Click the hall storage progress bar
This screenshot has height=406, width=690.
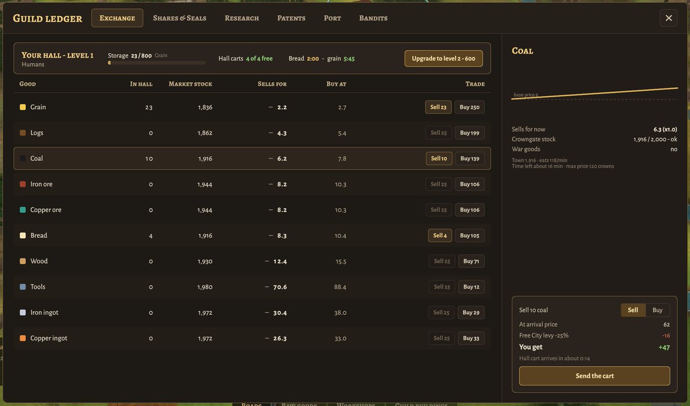point(156,63)
